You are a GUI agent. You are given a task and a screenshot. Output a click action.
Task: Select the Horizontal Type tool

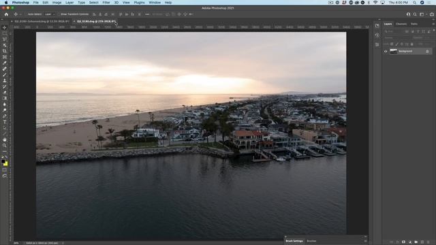tap(5, 122)
